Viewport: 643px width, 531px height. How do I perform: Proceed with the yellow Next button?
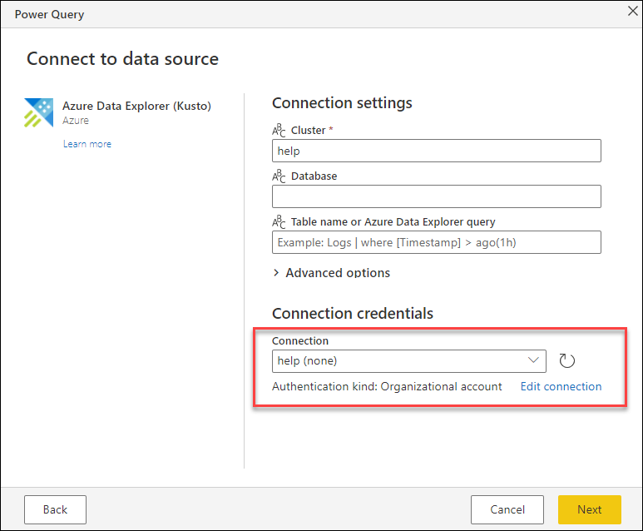click(x=589, y=509)
